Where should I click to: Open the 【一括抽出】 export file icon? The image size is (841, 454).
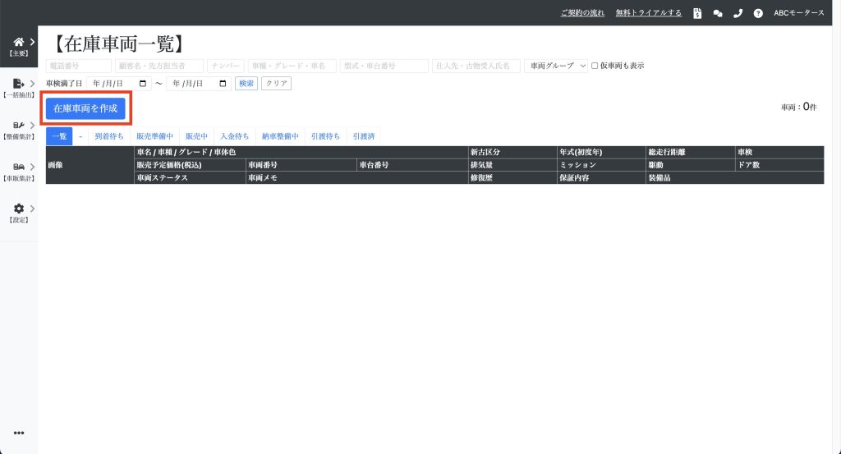coord(18,84)
